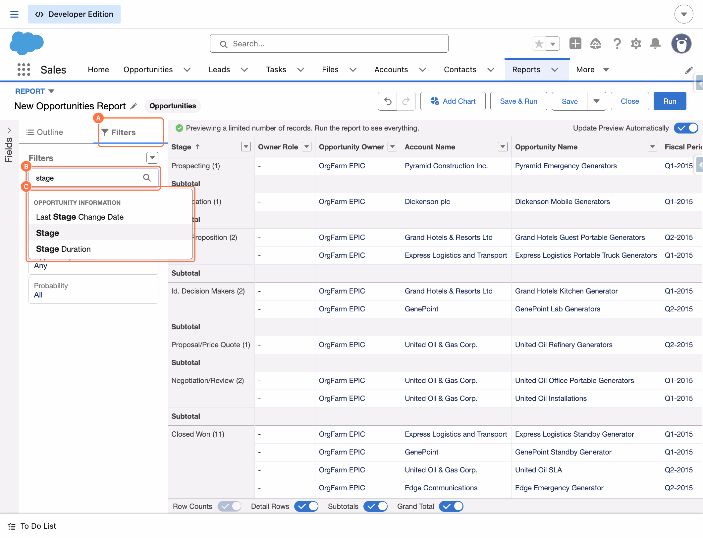
Task: Go to the Home tab
Action: 98,70
